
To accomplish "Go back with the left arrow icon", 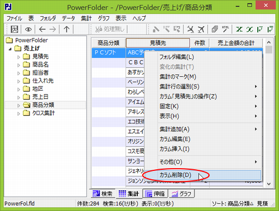I will (x=42, y=30).
